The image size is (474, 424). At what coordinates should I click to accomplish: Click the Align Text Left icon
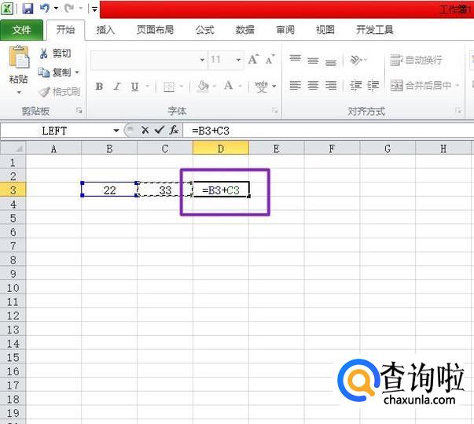(296, 86)
